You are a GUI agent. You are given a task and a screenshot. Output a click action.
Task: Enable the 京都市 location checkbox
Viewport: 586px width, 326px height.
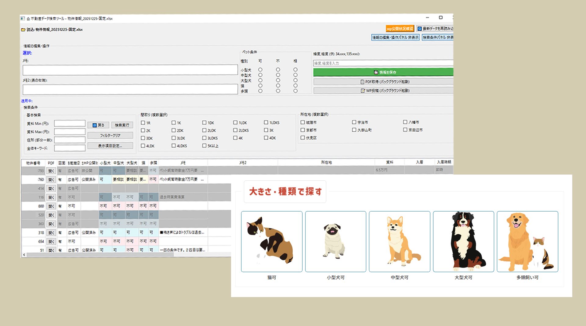tap(303, 130)
